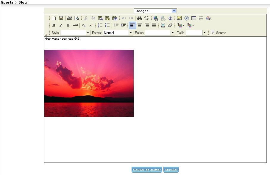Toggle superscript formatting
The width and height of the screenshot is (270, 175).
click(91, 25)
